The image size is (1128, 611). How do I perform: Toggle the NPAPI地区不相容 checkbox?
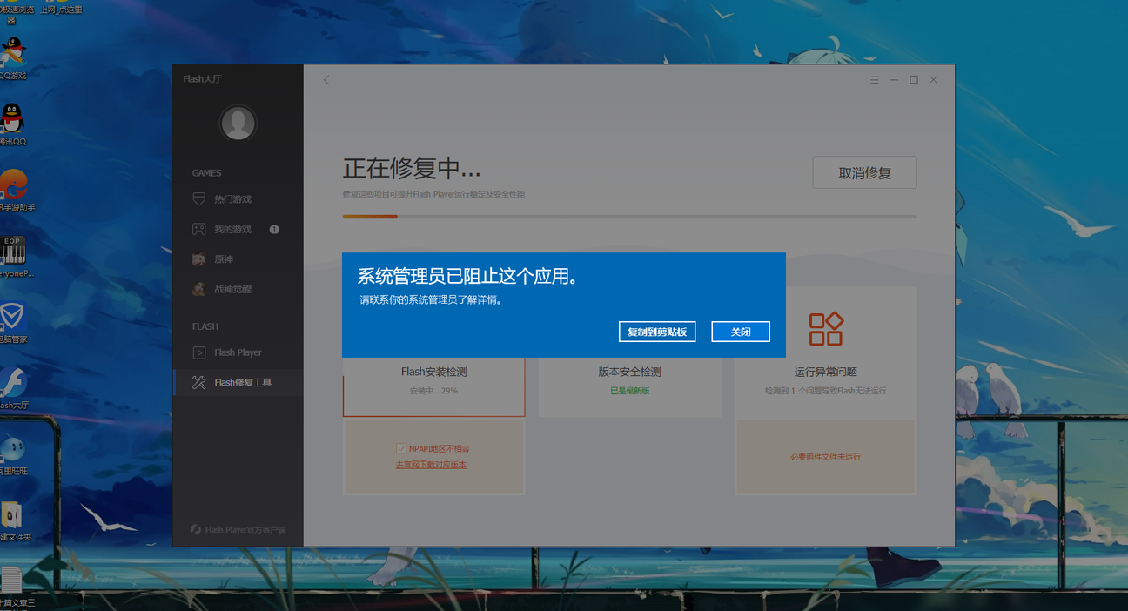click(401, 448)
